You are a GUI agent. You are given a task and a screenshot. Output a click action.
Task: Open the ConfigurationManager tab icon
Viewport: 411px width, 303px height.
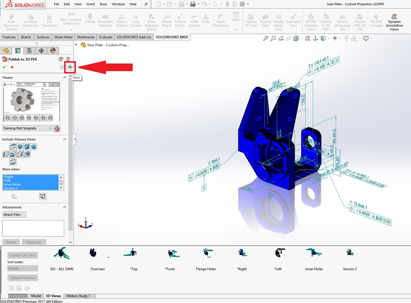pyautogui.click(x=30, y=51)
